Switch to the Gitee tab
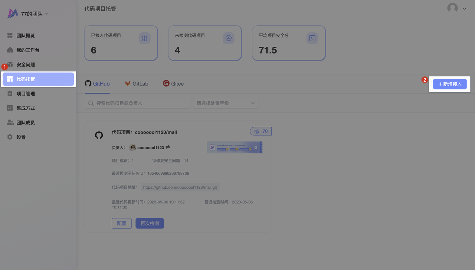This screenshot has width=475, height=270. click(173, 84)
